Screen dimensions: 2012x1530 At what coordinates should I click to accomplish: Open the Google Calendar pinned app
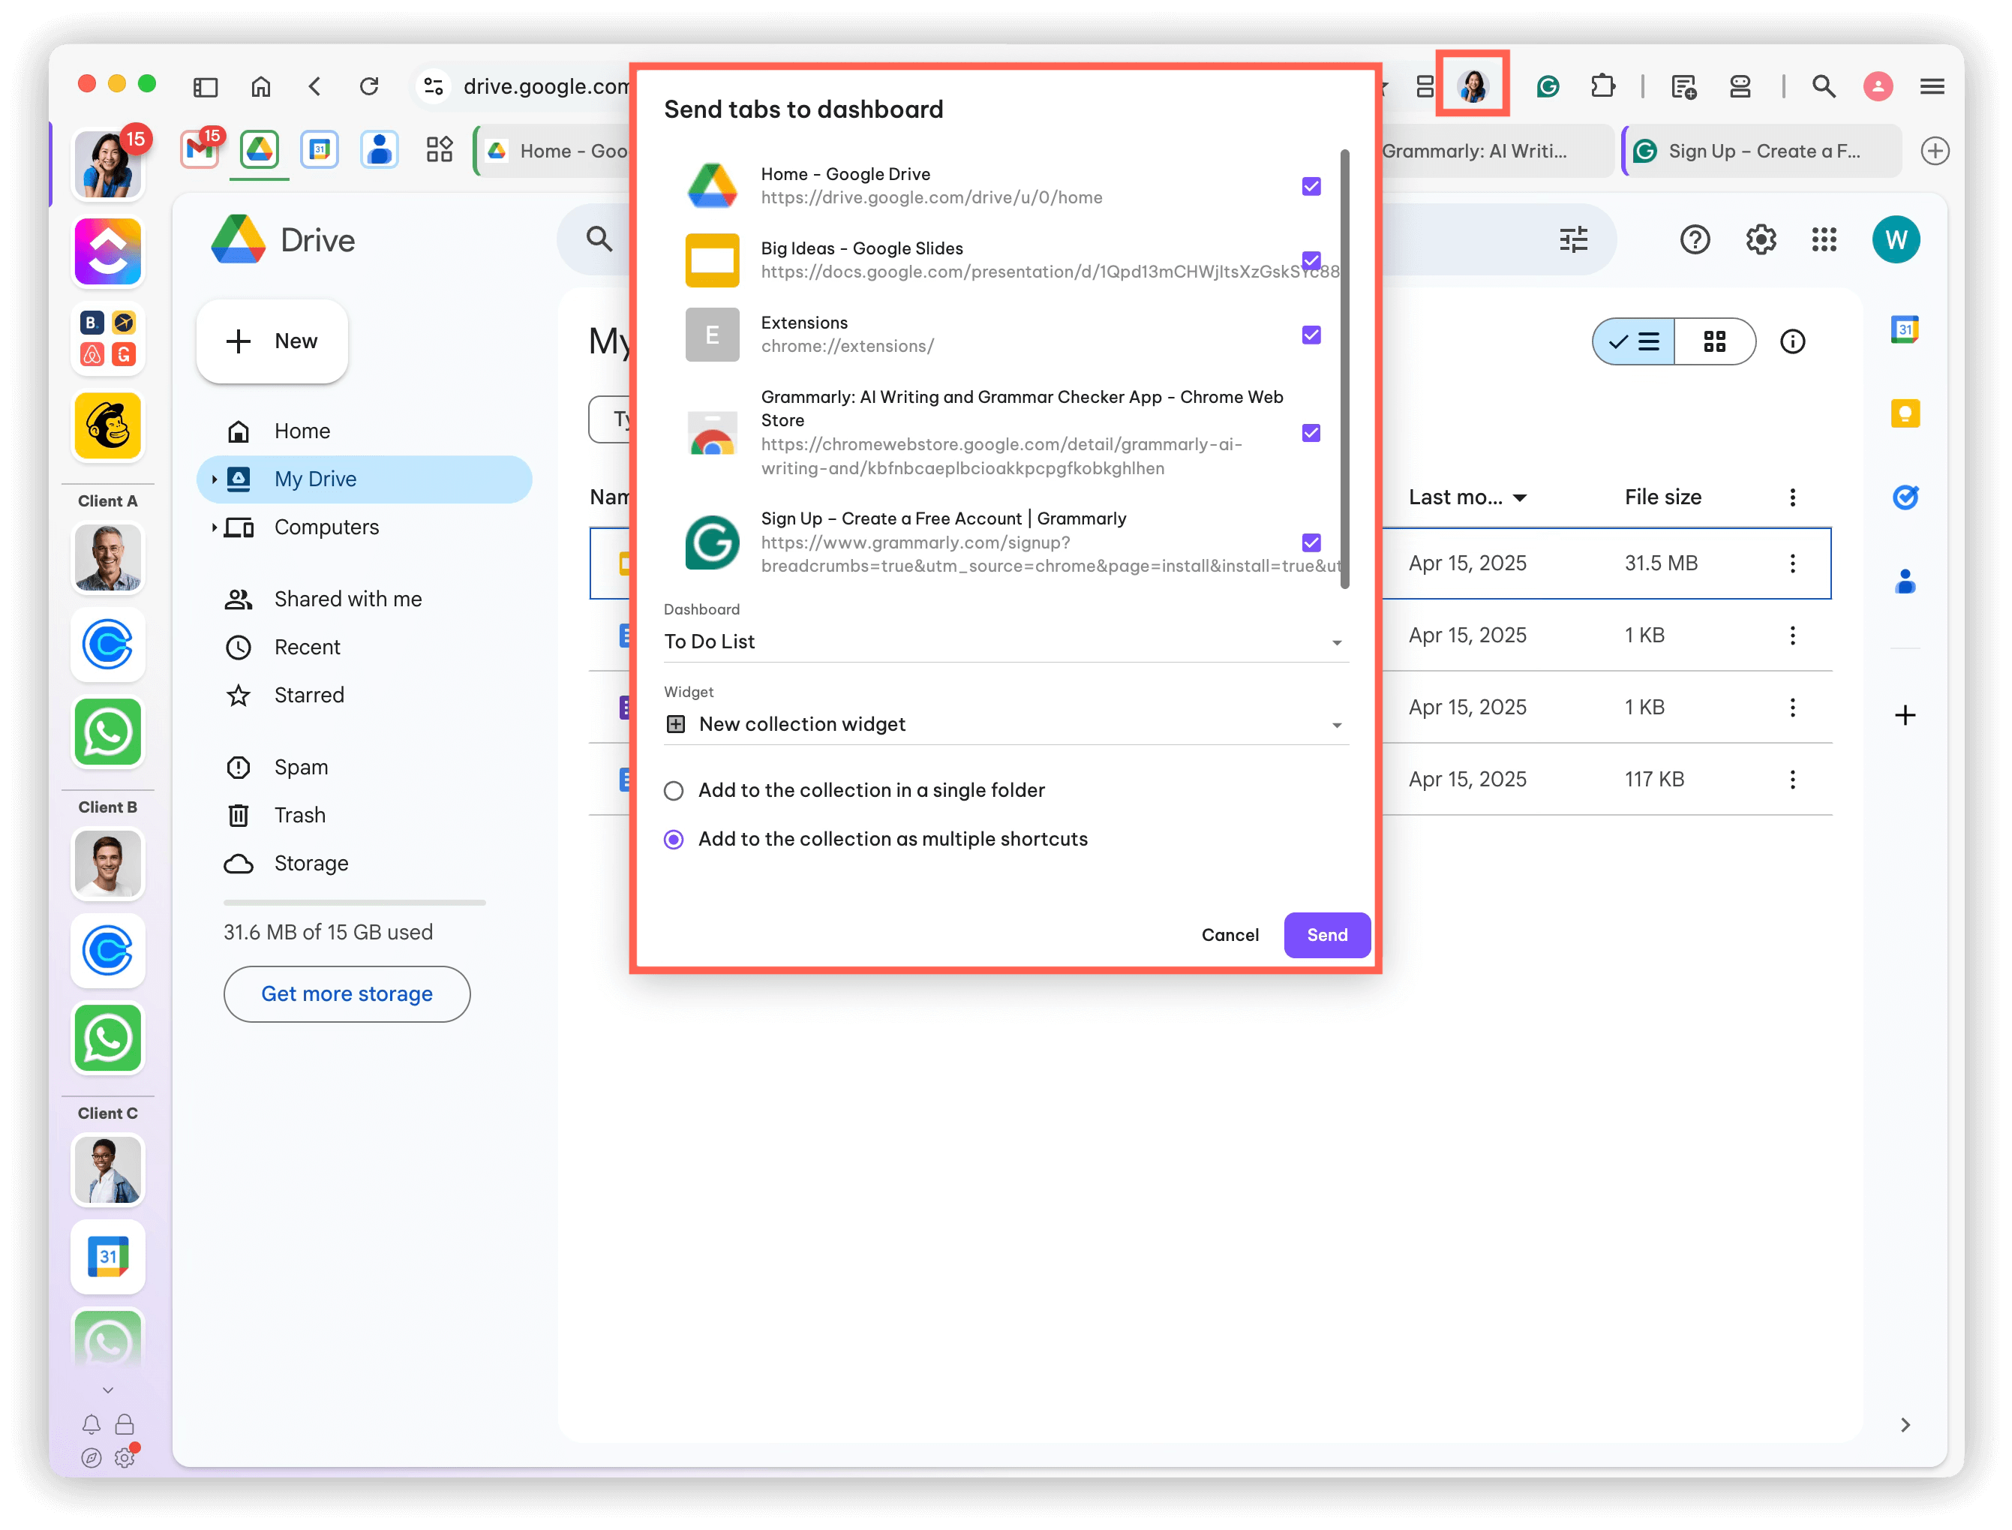tap(320, 149)
